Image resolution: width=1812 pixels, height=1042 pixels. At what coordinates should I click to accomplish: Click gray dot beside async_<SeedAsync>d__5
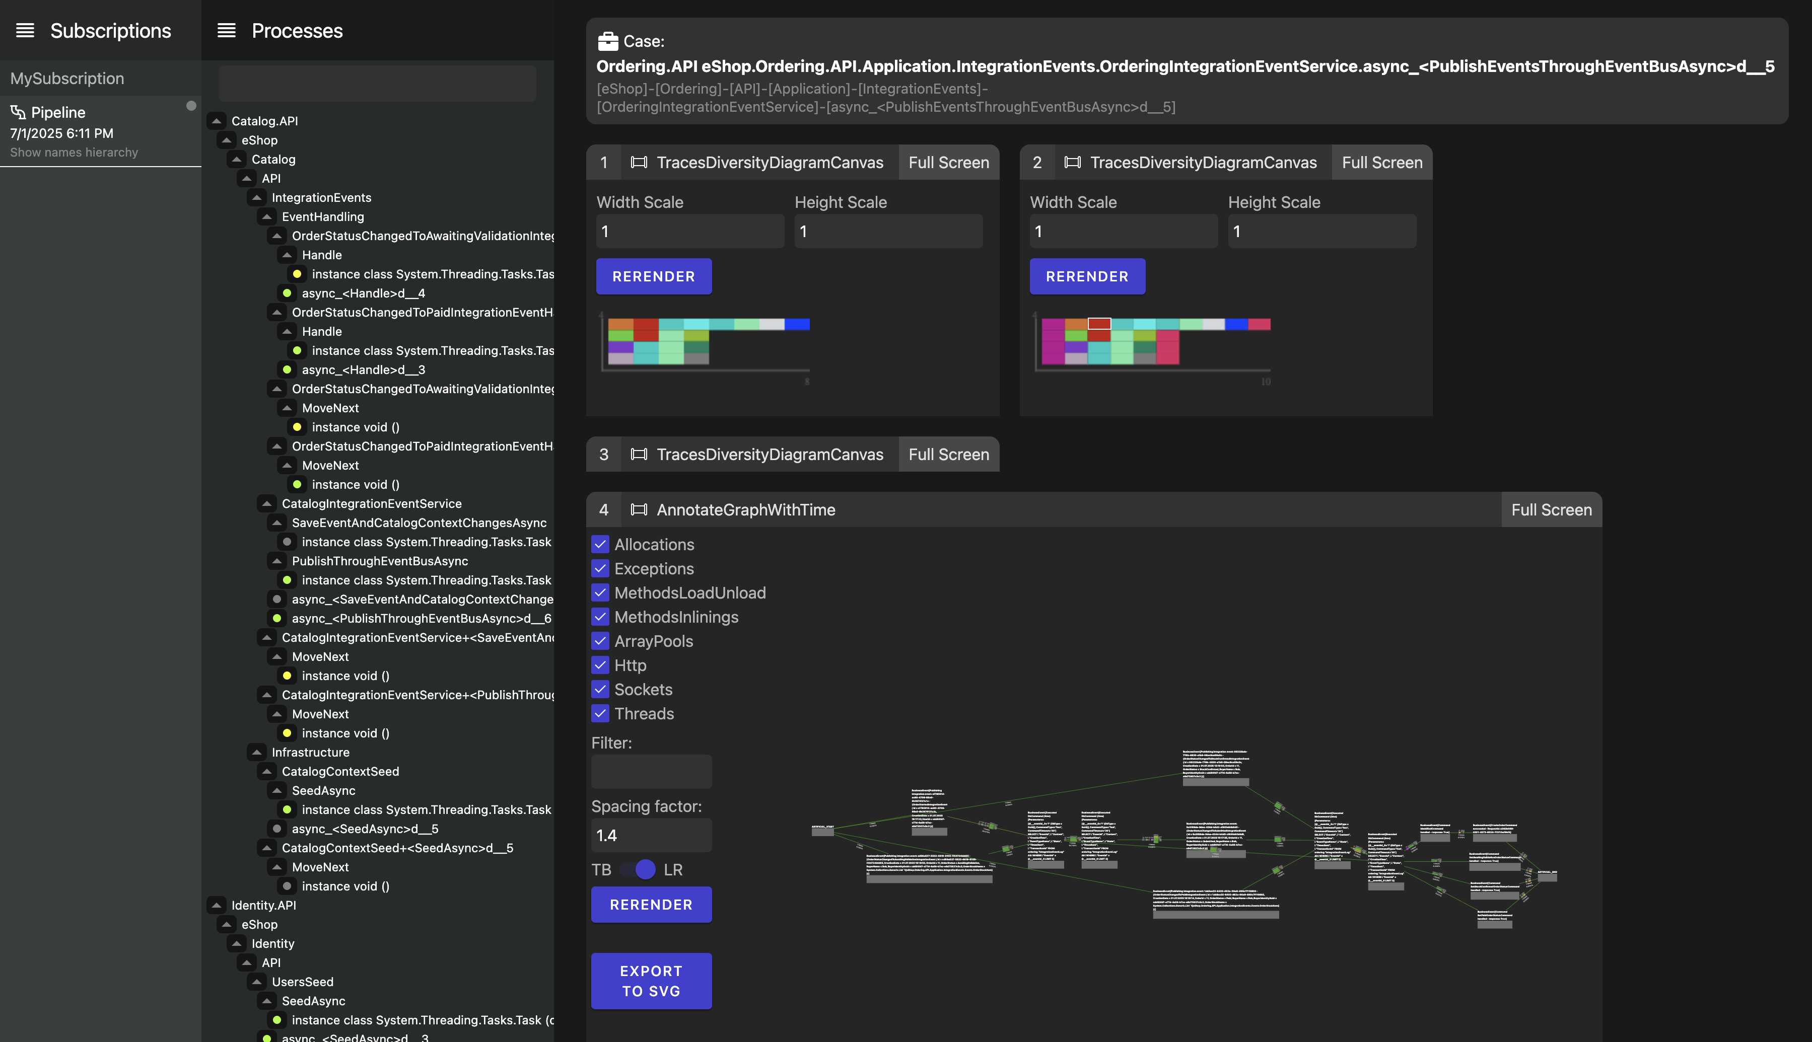tap(277, 829)
